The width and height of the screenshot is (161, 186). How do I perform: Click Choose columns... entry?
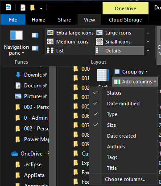coord(126,179)
